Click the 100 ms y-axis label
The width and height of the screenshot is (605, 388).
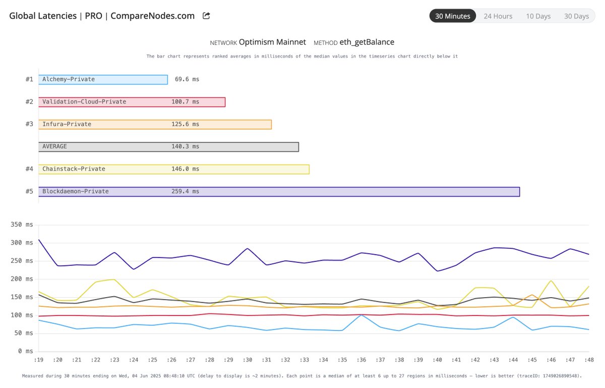pos(22,315)
